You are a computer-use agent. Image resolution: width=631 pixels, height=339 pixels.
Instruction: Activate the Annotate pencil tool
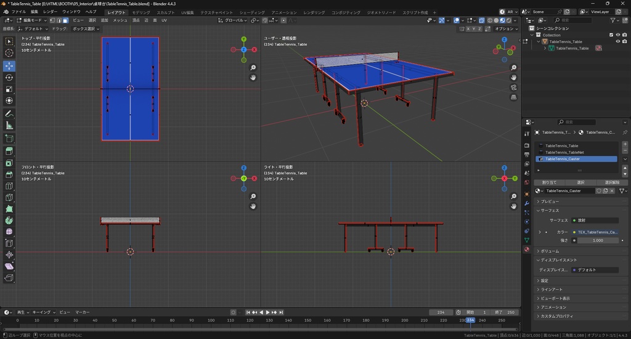[x=9, y=114]
